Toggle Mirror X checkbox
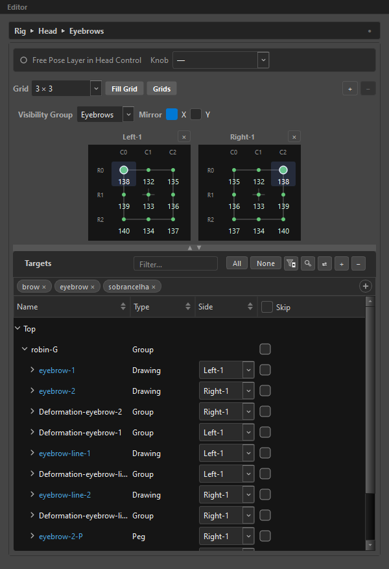 pos(172,114)
